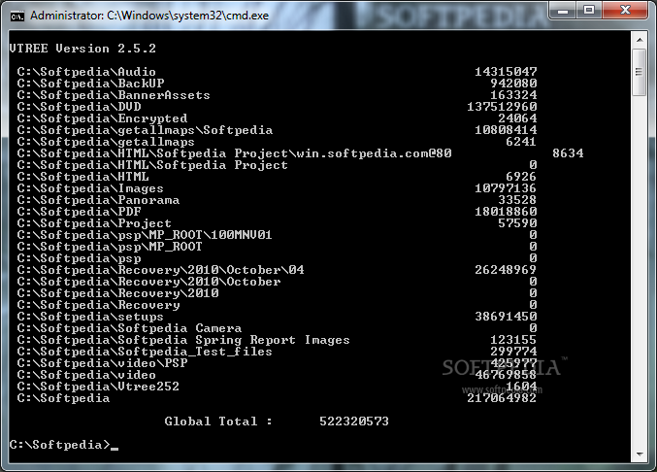Maximize the Command Prompt window
Image resolution: width=657 pixels, height=472 pixels.
coord(589,10)
